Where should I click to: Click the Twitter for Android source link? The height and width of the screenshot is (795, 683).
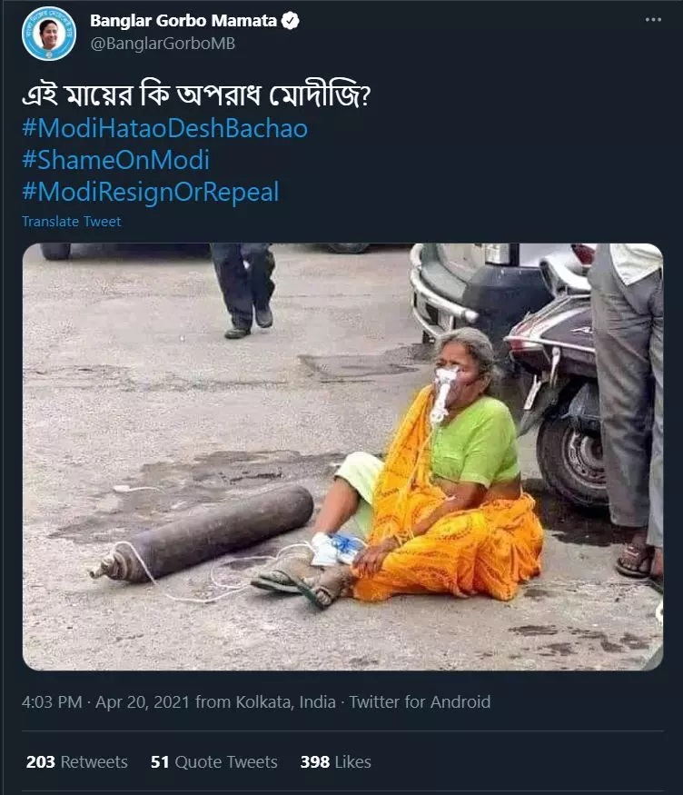420,701
